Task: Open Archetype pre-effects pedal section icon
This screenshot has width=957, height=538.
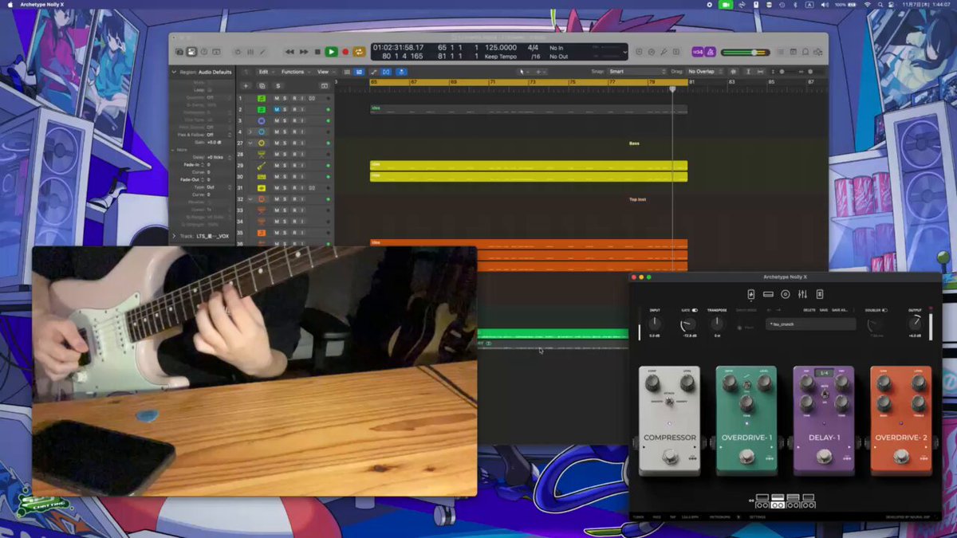Action: point(750,294)
